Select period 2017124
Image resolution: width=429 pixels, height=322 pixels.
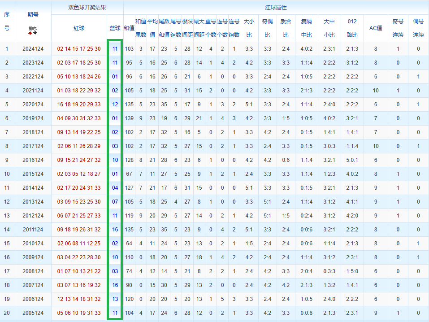pos(33,146)
